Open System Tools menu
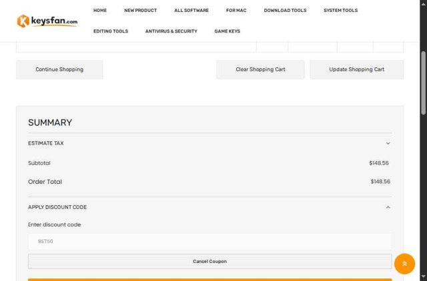 click(341, 11)
